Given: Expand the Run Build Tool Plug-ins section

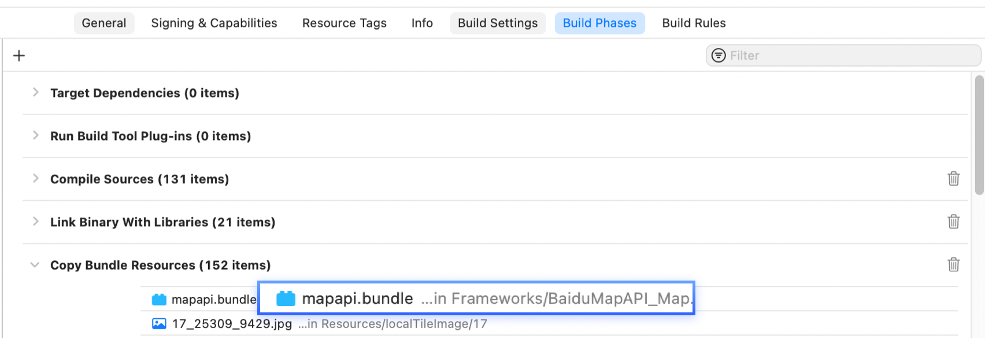Looking at the screenshot, I should coord(36,135).
